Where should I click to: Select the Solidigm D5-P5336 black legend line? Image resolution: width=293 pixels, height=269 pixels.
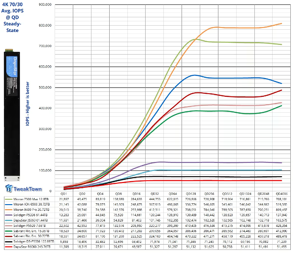coord(8,241)
